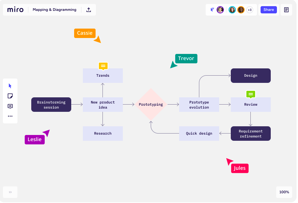
Task: Open yellow comment above Trends
Action: pyautogui.click(x=104, y=67)
